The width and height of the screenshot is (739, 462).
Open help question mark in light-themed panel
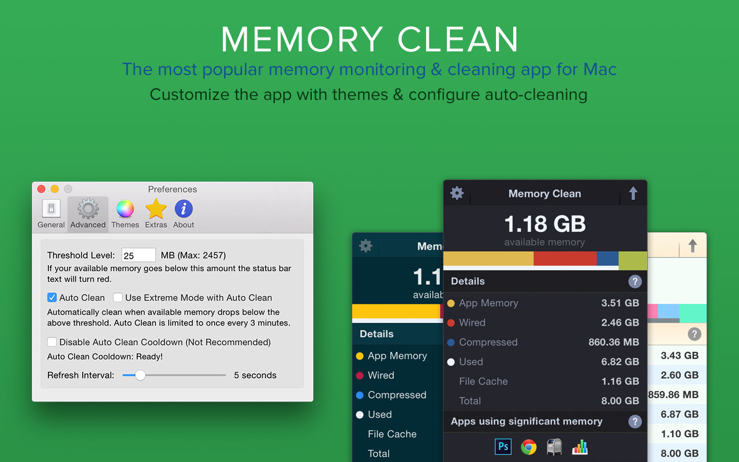click(x=695, y=334)
